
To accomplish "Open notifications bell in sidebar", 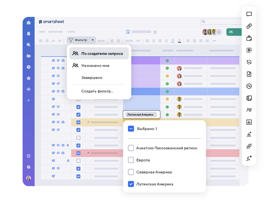I will coord(29,34).
